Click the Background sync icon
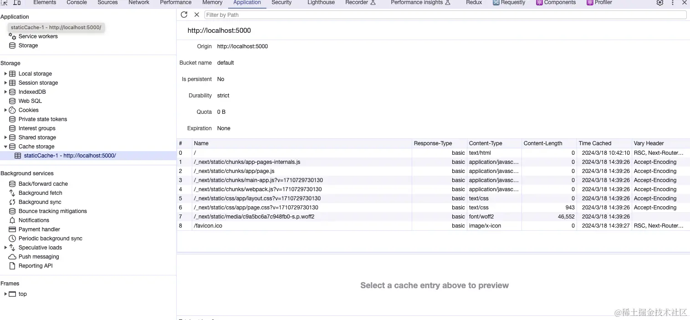This screenshot has width=690, height=320. click(x=12, y=202)
